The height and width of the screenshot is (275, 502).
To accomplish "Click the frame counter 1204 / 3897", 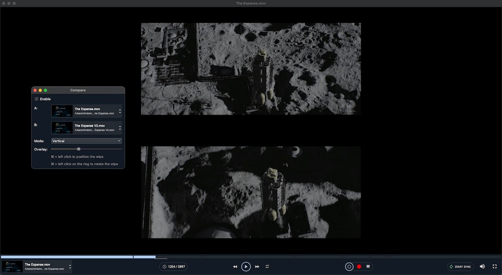I will pyautogui.click(x=173, y=267).
